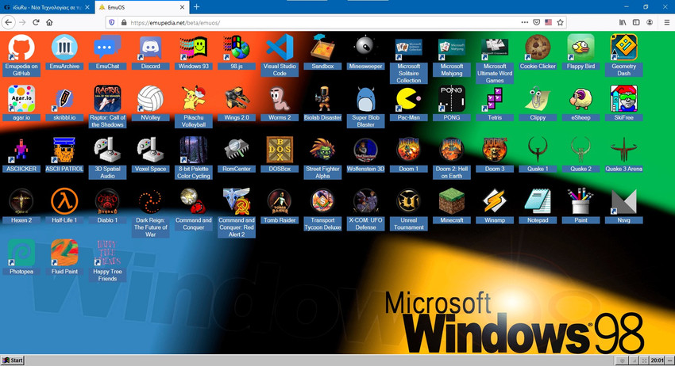Open Pikachu Volleyball
675x366 pixels.
pyautogui.click(x=193, y=98)
